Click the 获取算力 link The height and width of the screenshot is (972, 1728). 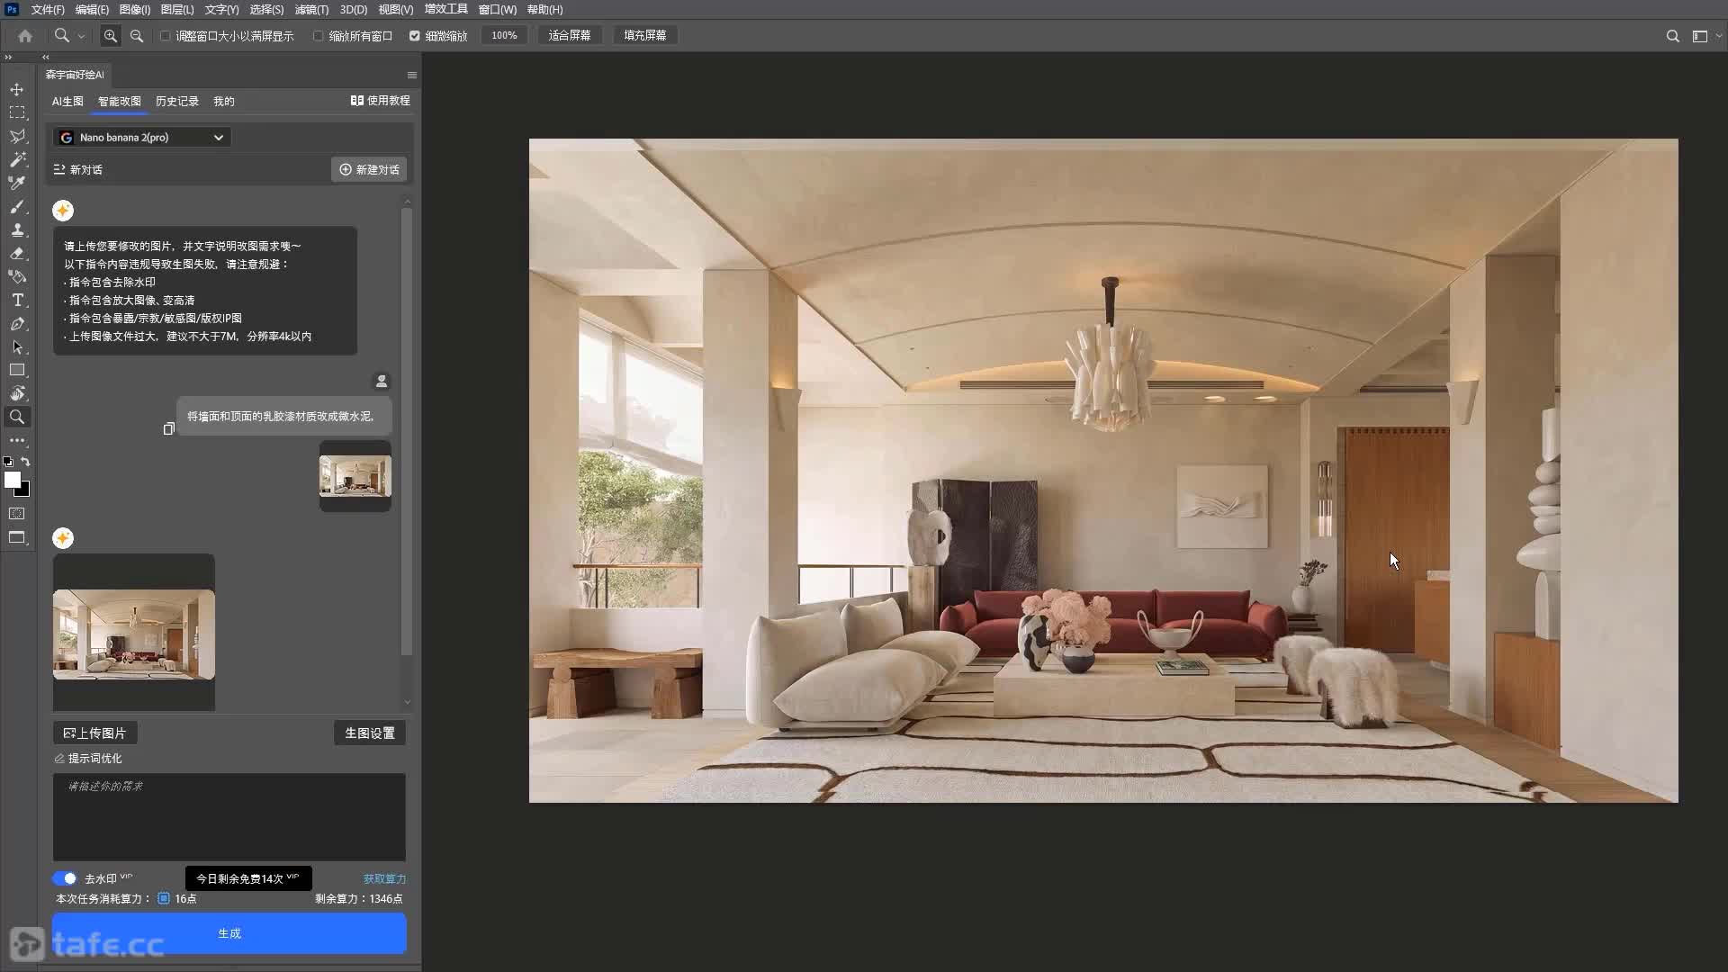click(384, 878)
